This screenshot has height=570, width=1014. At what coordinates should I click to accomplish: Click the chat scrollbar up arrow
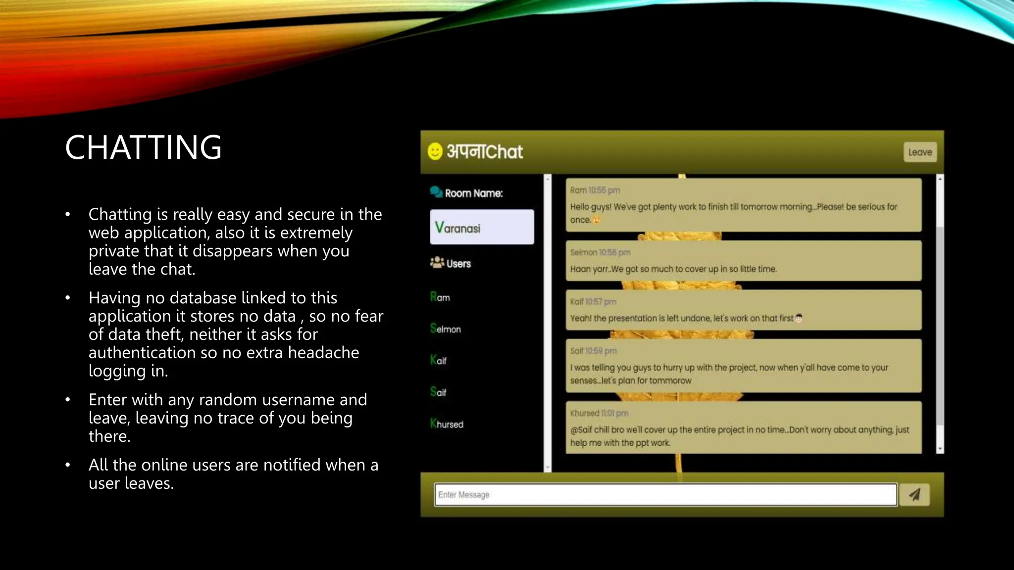[940, 179]
